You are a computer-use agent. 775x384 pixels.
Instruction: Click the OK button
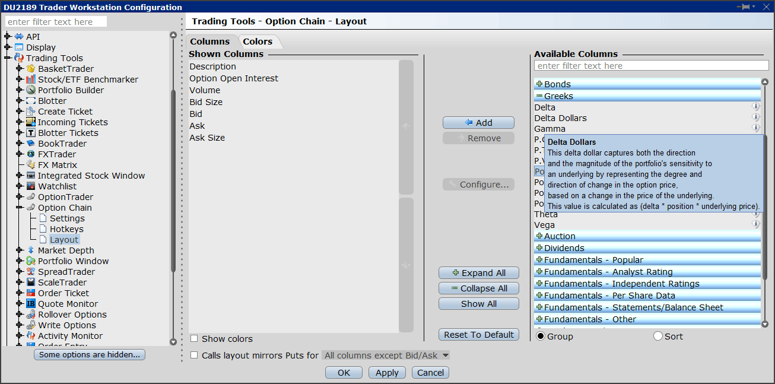coord(344,373)
